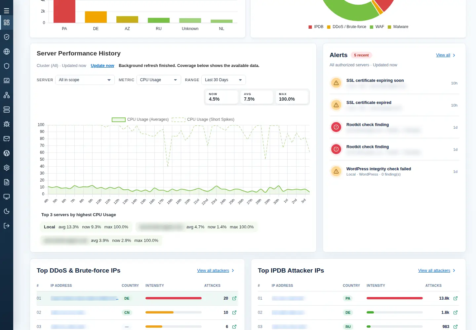
Task: Open the document sidebar icon
Action: (x=7, y=182)
